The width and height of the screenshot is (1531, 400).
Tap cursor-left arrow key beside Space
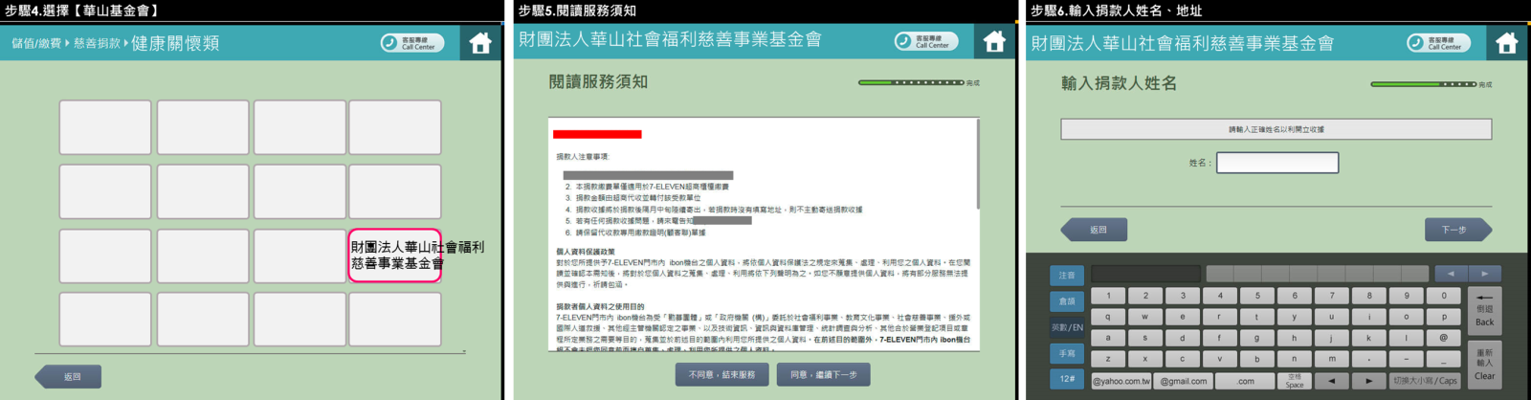[1332, 381]
